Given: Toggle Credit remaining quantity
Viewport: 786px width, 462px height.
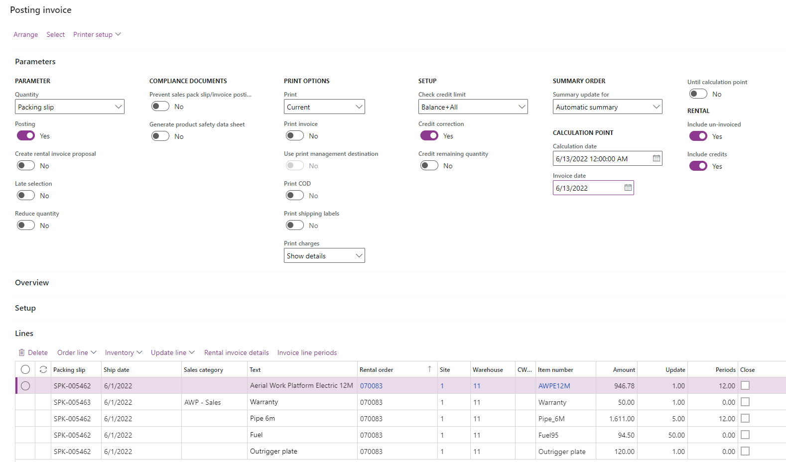Looking at the screenshot, I should [x=429, y=165].
